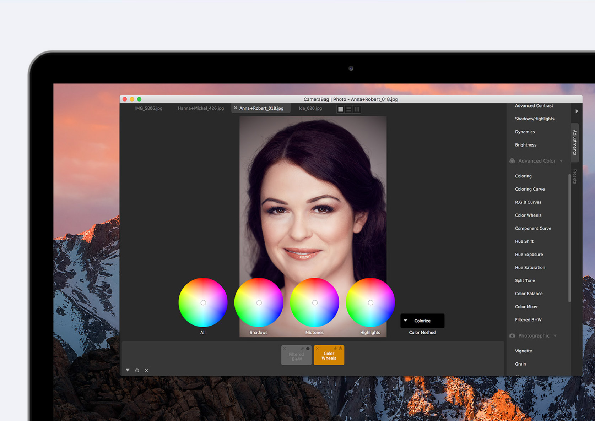Collapse the Advanced Color section arrow
Viewport: 595px width, 421px height.
pos(561,161)
